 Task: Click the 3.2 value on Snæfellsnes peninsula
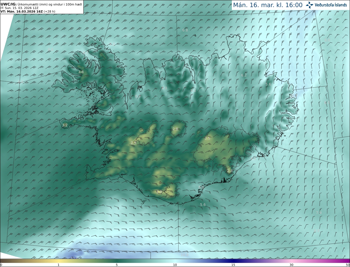(x=65, y=125)
